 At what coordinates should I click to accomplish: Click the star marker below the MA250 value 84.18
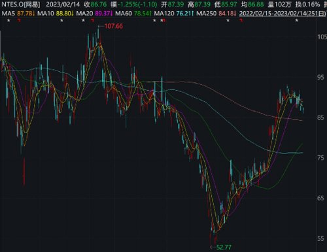(228, 20)
